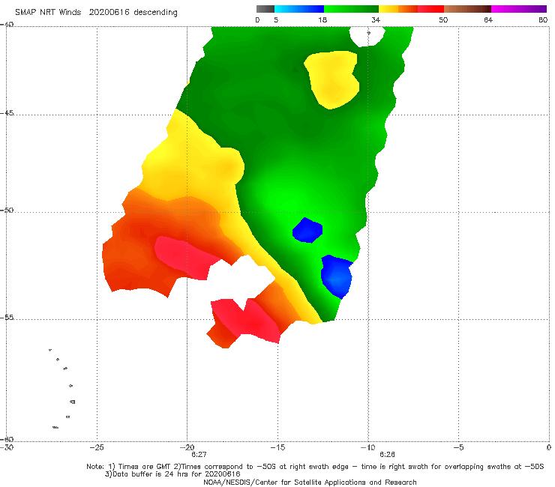Click the latitude axis label "-50"
Viewport: 555px width, 487px height.
click(x=7, y=210)
